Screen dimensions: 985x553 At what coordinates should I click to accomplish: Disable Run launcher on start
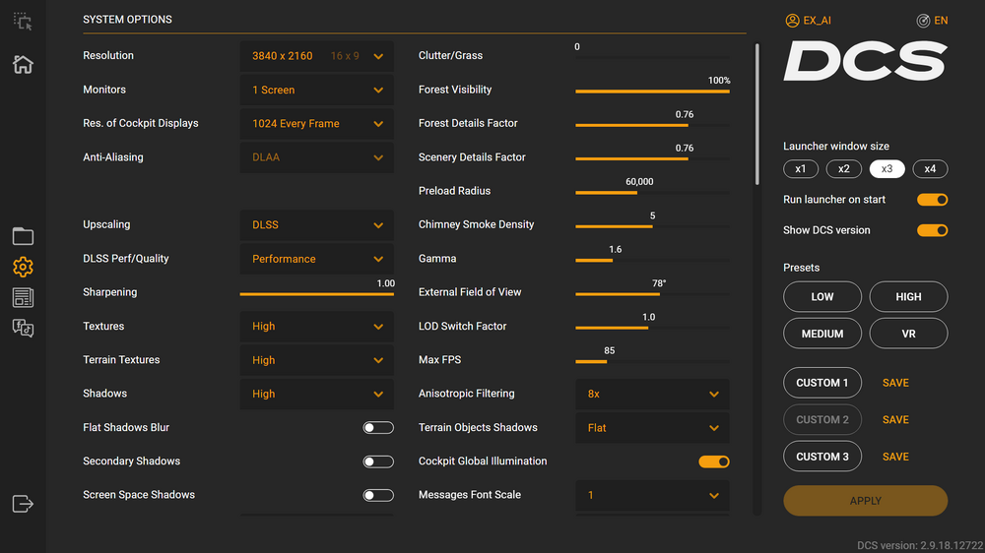(x=932, y=200)
